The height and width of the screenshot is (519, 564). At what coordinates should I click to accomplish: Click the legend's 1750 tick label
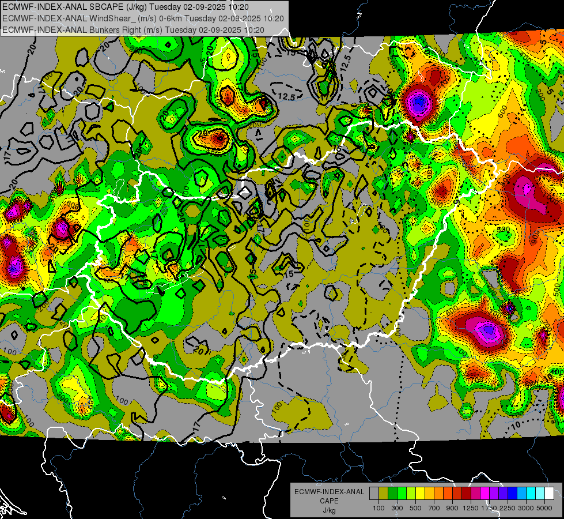coord(489,508)
